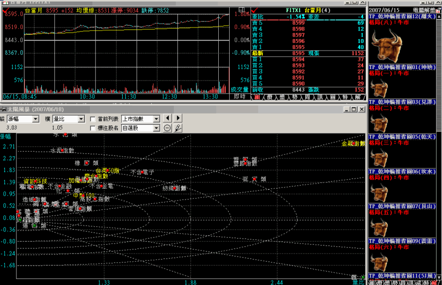Click the 買1 price 8594 row
Image resolution: width=442 pixels, height=285 pixels.
[x=308, y=59]
